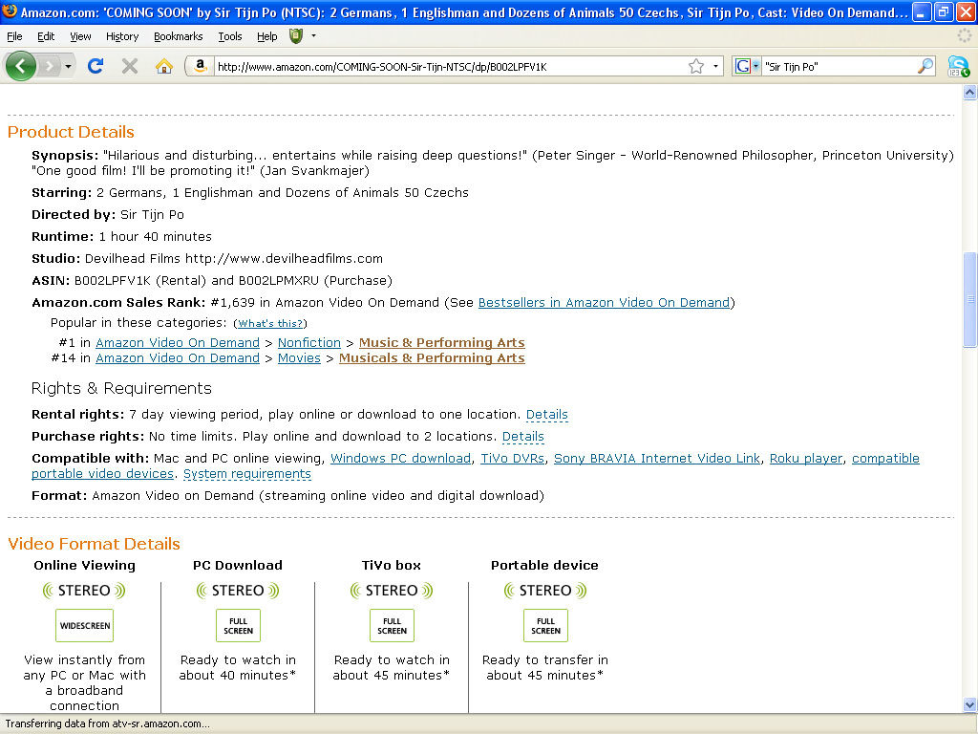
Task: Open the Tools menu
Action: [x=230, y=36]
